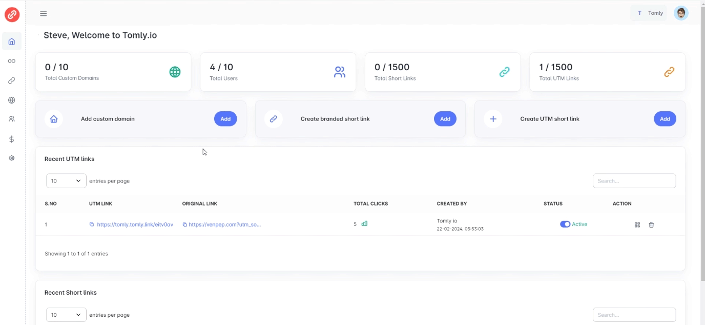Sort by TOTAL CLICKS column header
705x325 pixels.
pyautogui.click(x=371, y=204)
